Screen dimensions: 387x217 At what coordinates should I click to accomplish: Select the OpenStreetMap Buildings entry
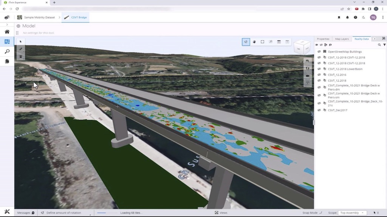345,52
